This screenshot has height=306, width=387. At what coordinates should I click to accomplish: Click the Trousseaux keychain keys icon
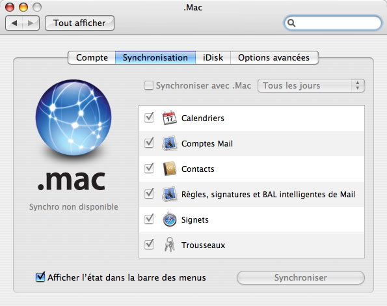pyautogui.click(x=170, y=245)
